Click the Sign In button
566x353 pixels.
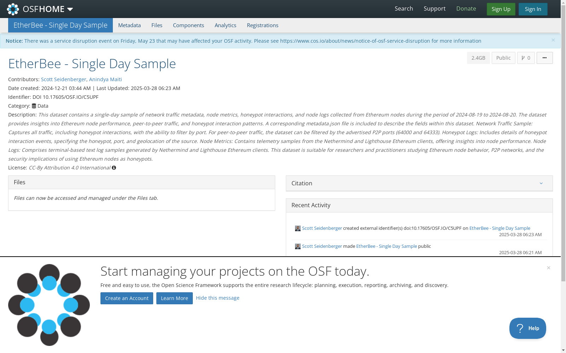[x=533, y=9]
